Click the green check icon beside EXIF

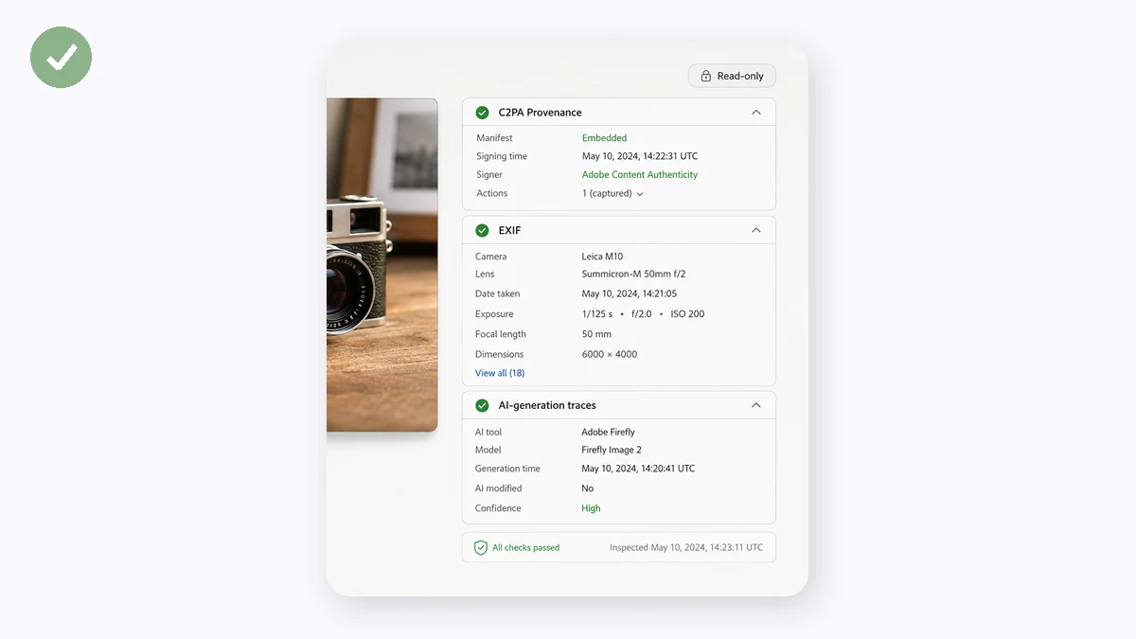482,230
